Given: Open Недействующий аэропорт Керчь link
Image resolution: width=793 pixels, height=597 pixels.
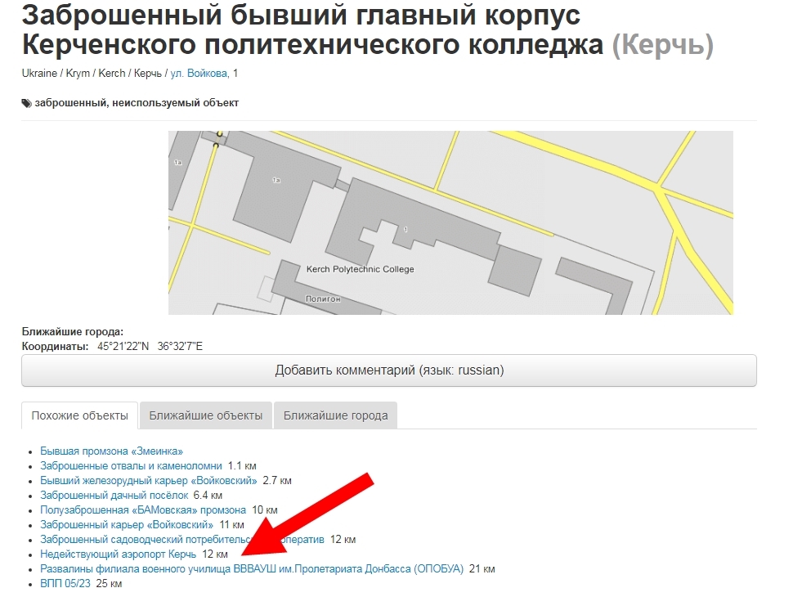Looking at the screenshot, I should coord(119,554).
